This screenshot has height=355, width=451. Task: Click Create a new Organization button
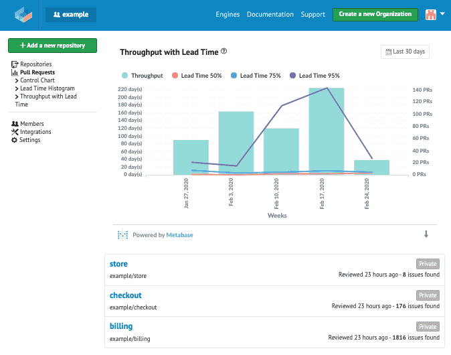[375, 14]
